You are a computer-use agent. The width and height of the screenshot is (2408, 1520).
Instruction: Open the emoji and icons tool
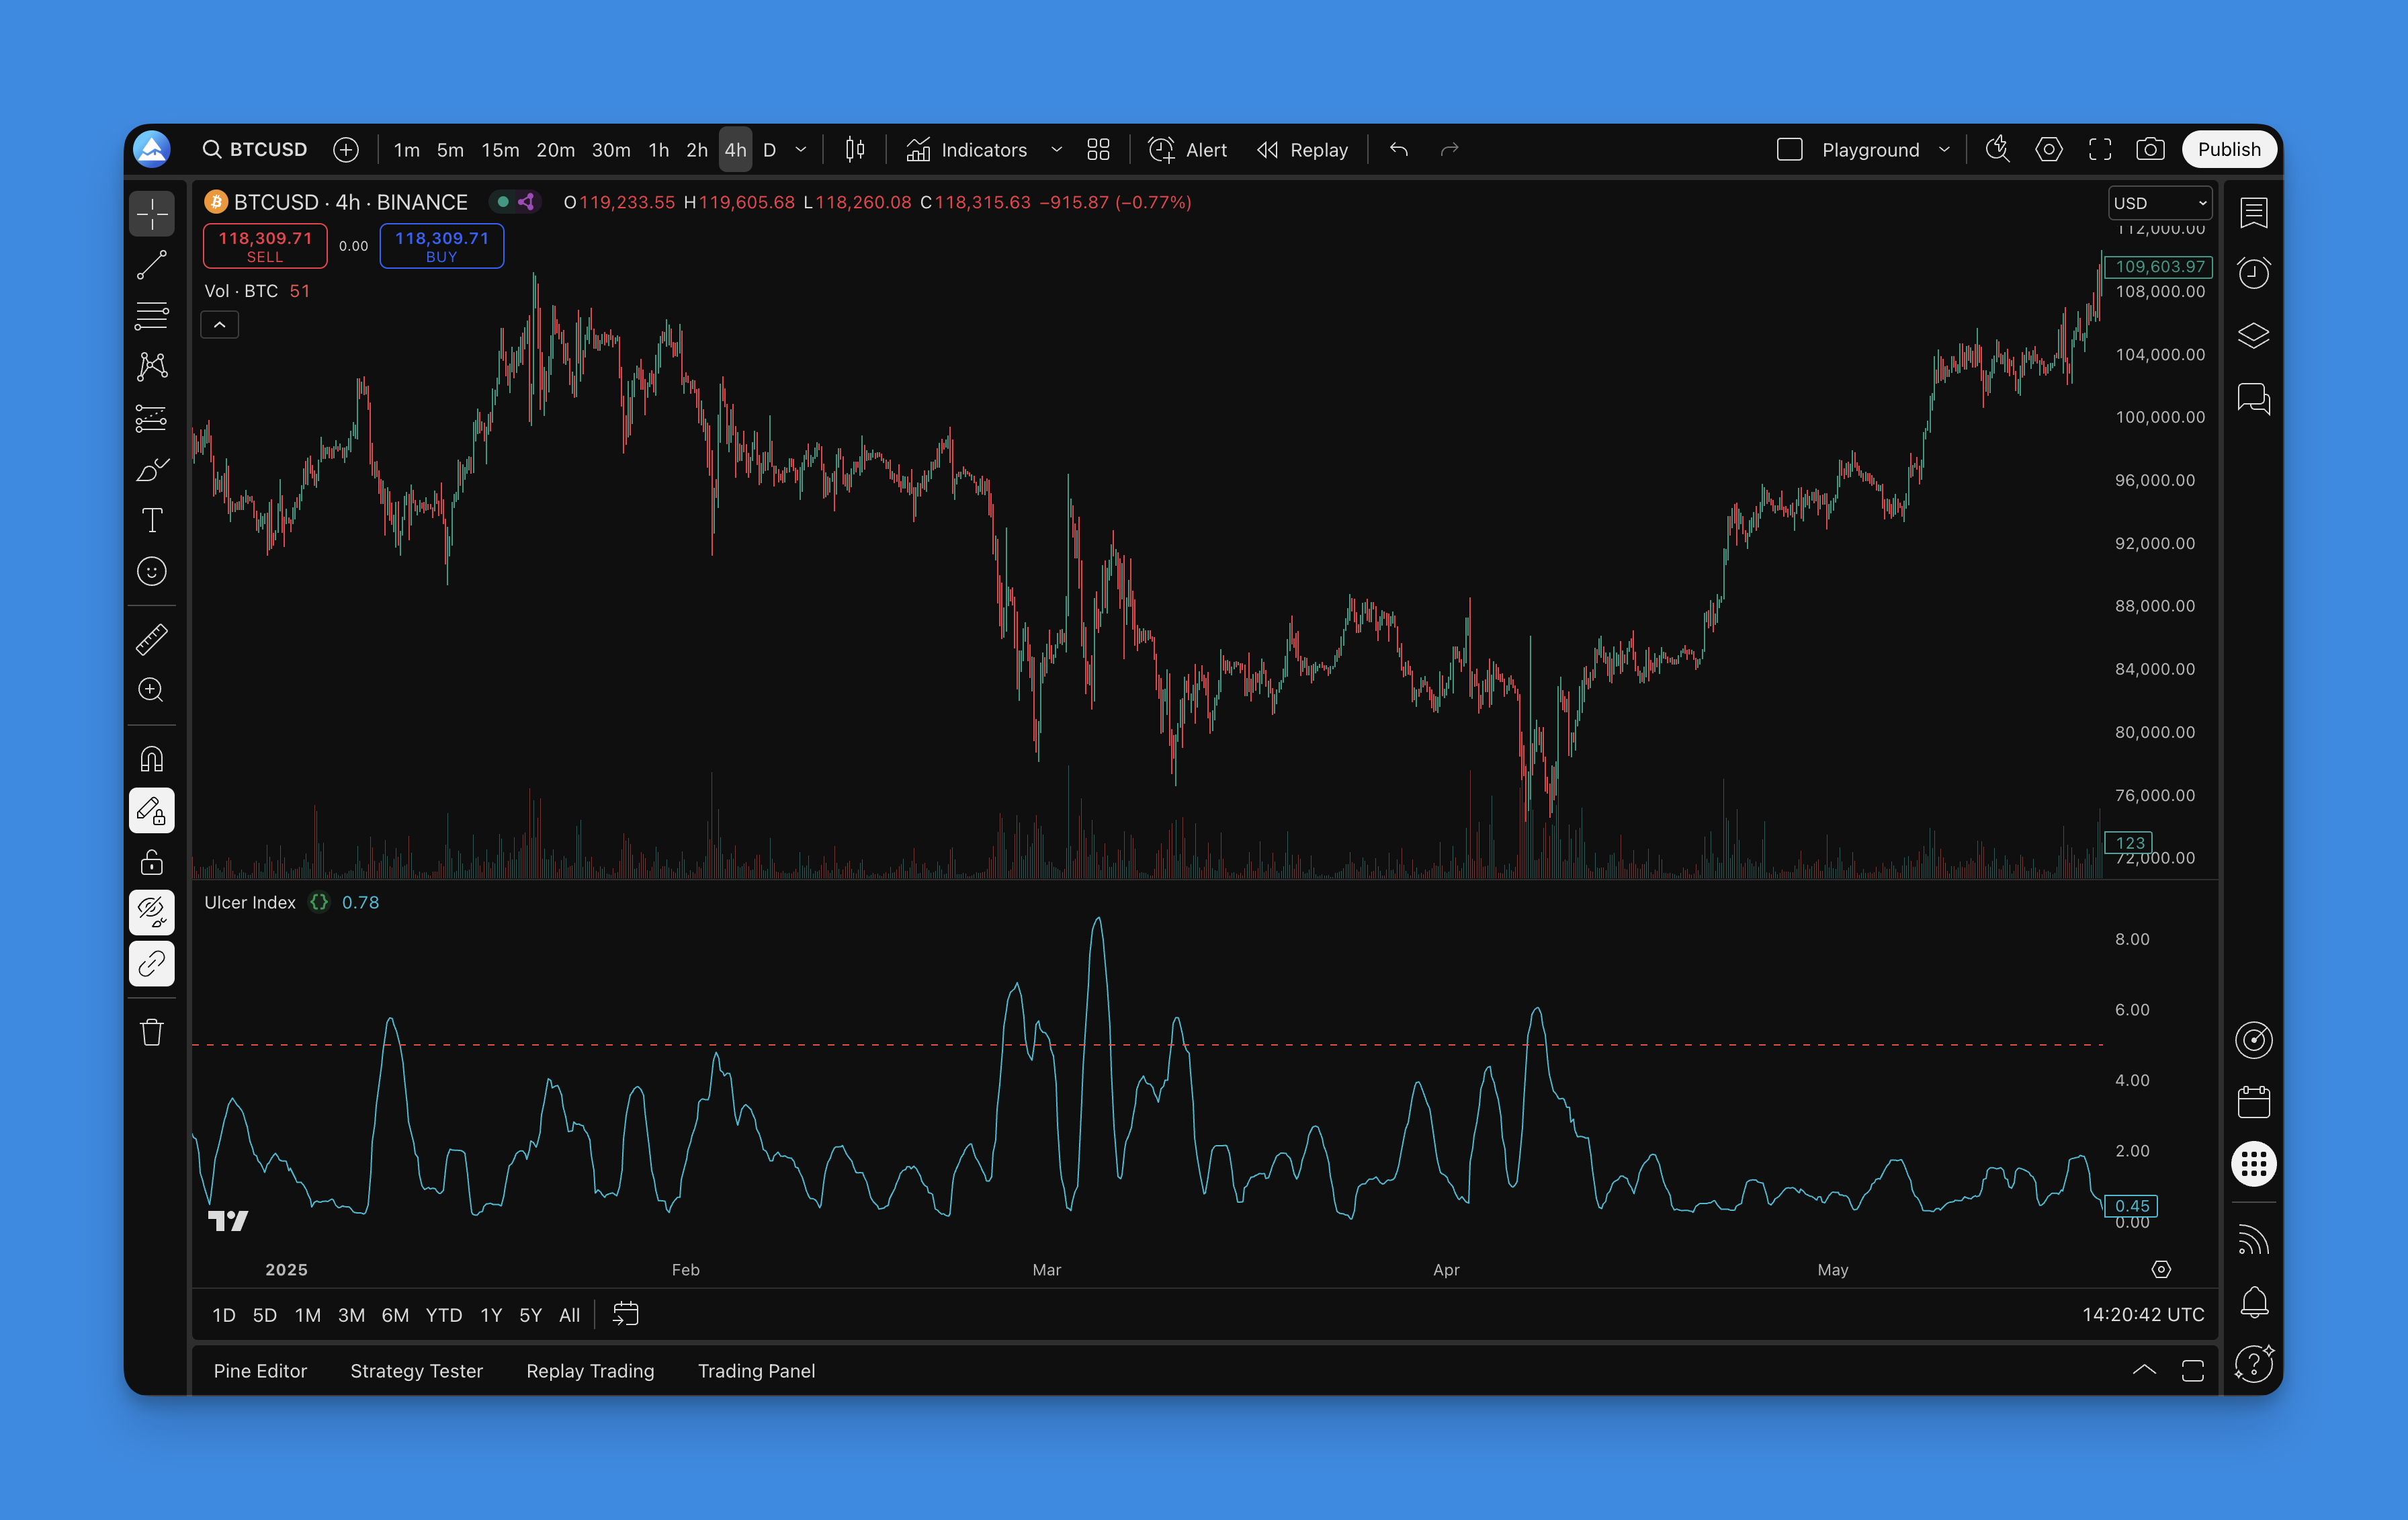(152, 571)
